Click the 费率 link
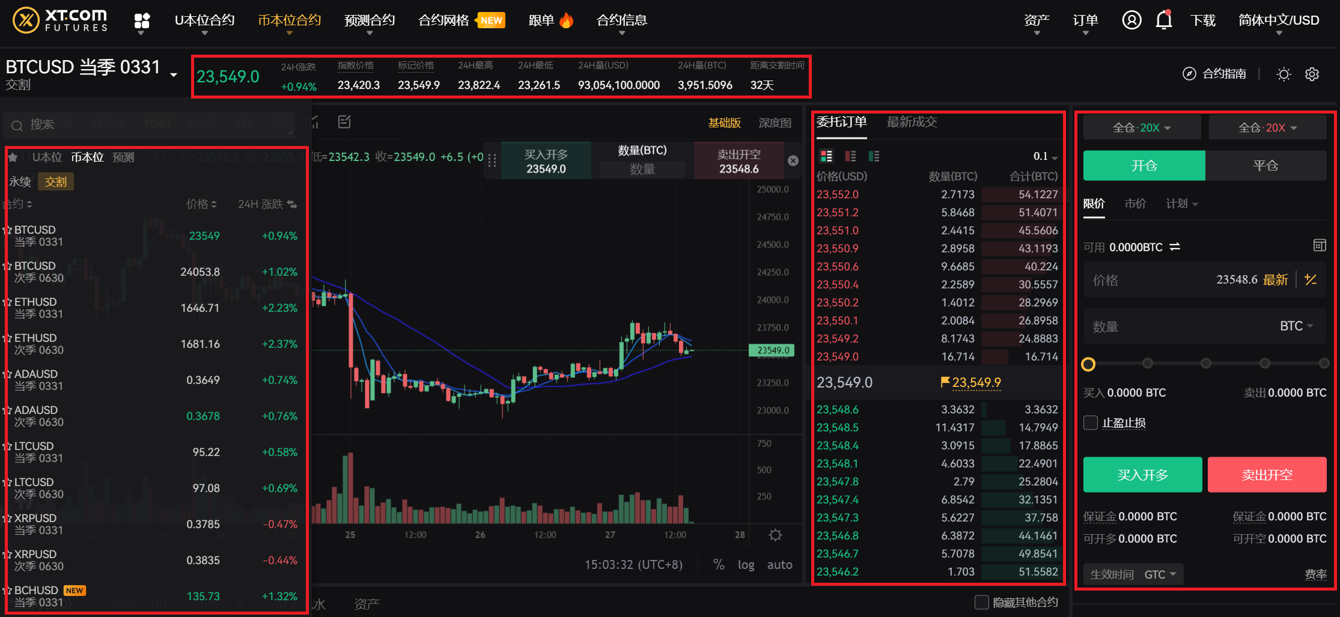Screen dimensions: 1340x617 pos(1315,574)
